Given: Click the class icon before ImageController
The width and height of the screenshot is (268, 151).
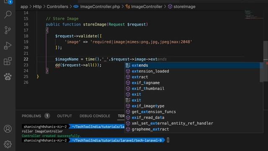Looking at the screenshot, I should (128, 7).
